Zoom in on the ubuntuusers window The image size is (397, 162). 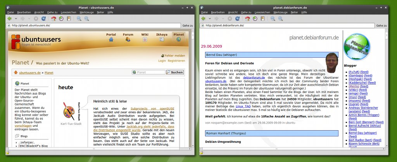(86, 19)
